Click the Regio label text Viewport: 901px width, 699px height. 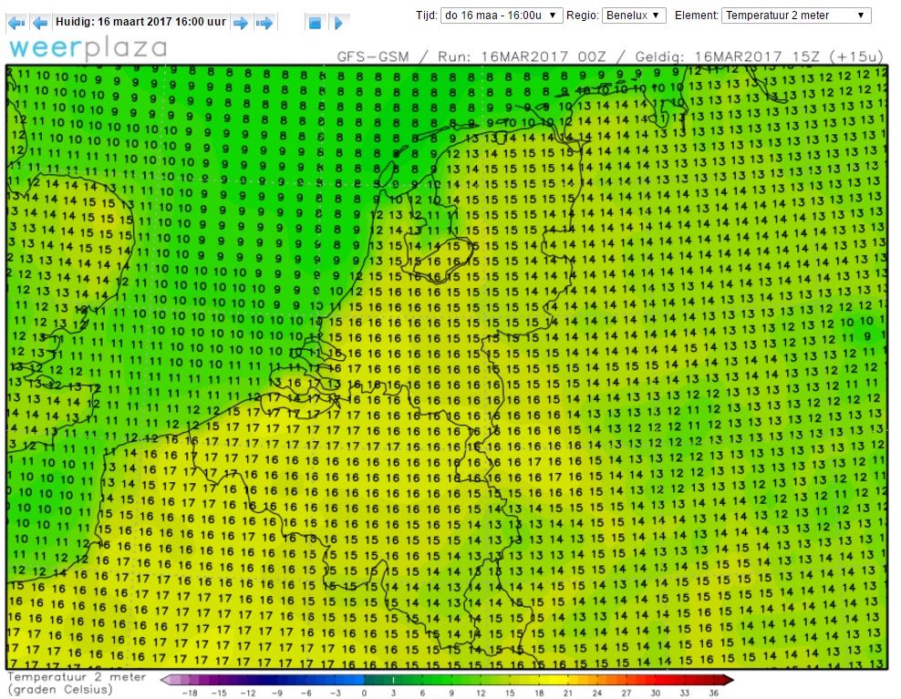(582, 15)
